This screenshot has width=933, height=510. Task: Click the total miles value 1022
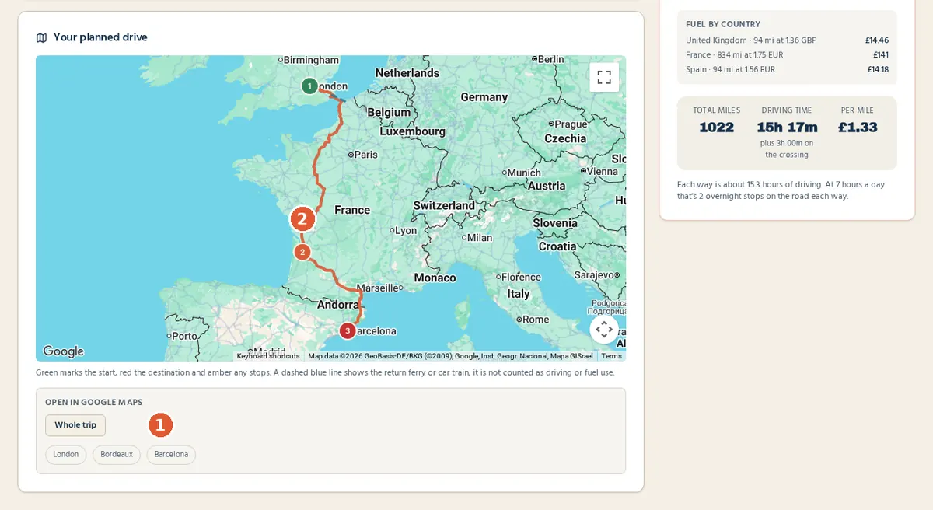pos(716,127)
